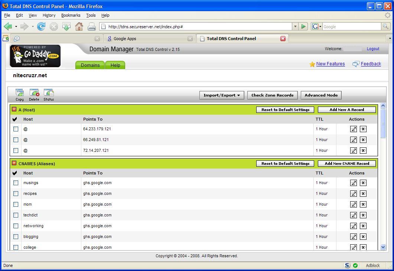
Task: Open the Tools menu
Action: click(91, 15)
